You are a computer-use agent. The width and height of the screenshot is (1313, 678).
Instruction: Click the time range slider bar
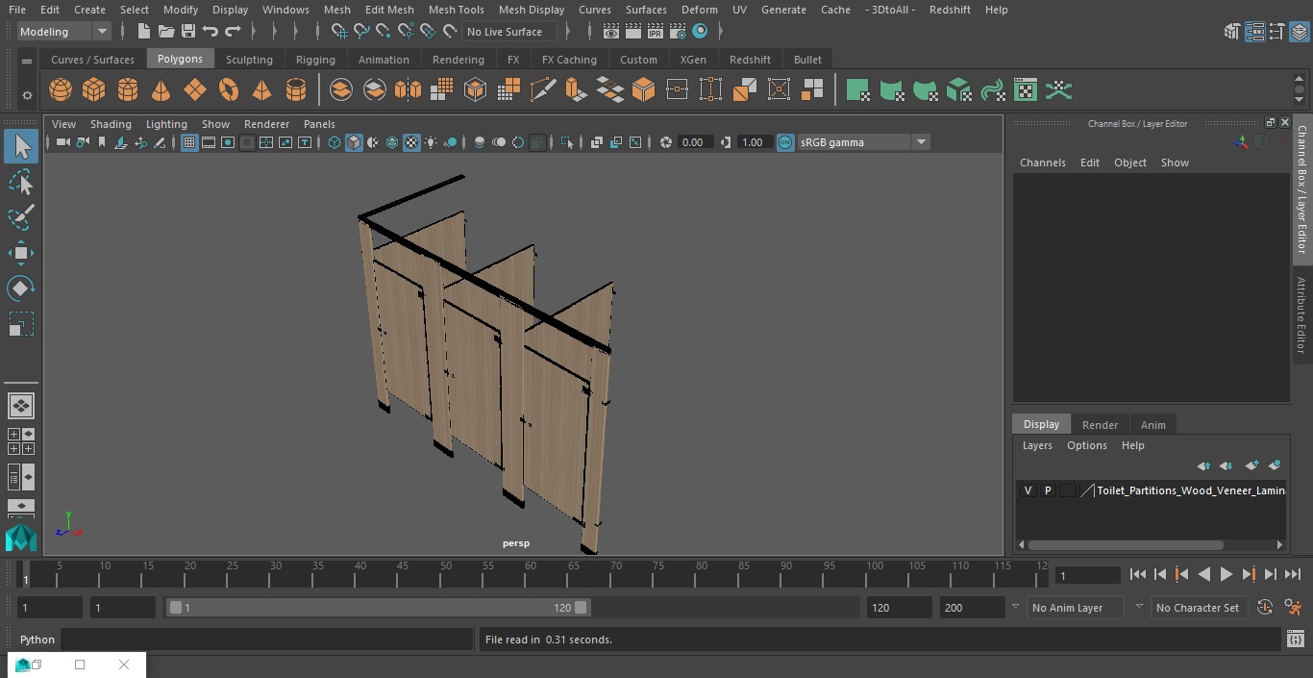pyautogui.click(x=379, y=608)
